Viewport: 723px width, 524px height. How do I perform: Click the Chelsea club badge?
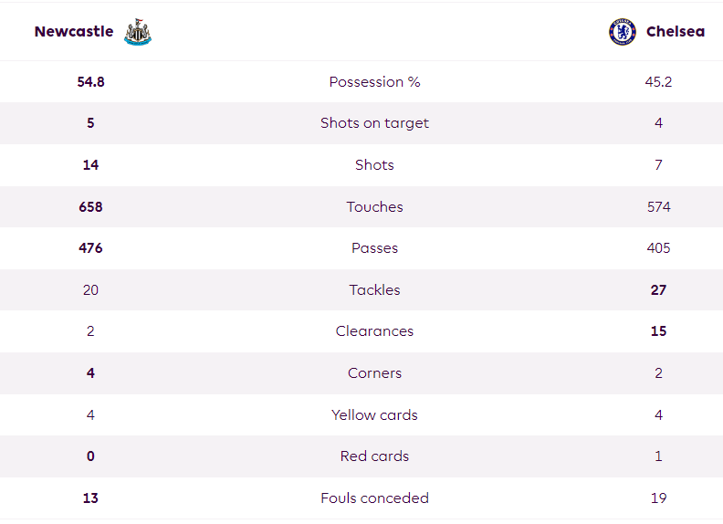click(622, 32)
